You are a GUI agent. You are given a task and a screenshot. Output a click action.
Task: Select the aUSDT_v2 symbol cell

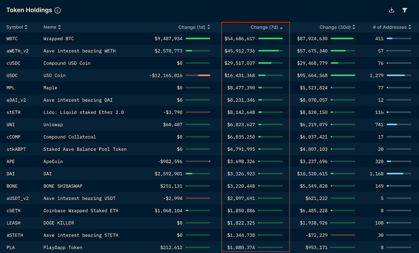pyautogui.click(x=18, y=198)
